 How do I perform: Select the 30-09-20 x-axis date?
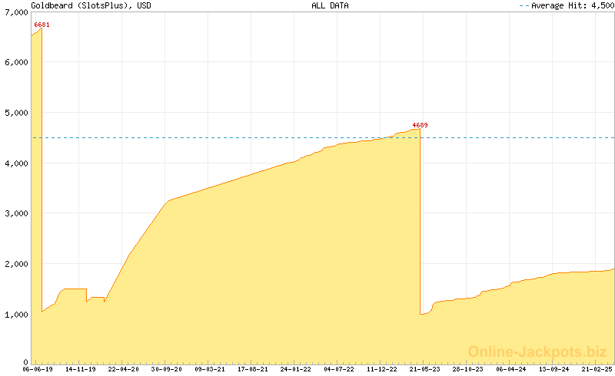166,369
